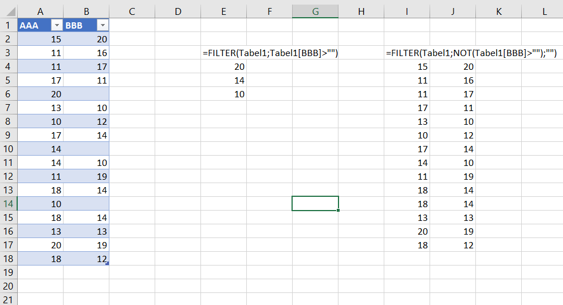This screenshot has height=305, width=563.
Task: Select cell E4 containing 20
Action: pyautogui.click(x=224, y=66)
